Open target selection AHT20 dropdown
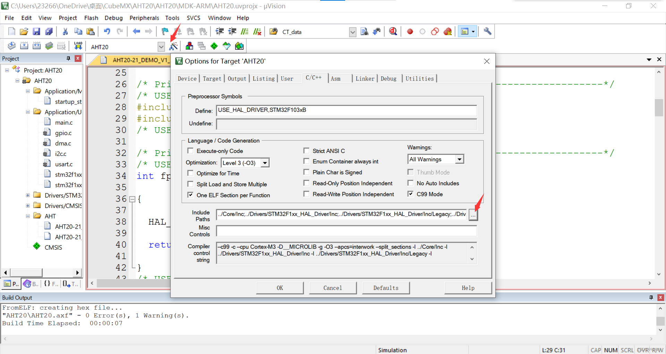This screenshot has width=666, height=354. click(161, 47)
